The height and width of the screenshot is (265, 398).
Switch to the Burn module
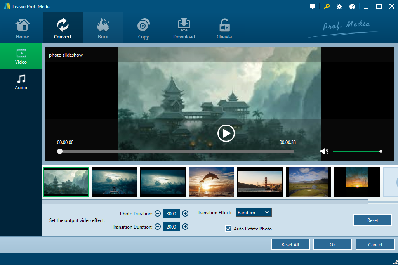pos(103,29)
